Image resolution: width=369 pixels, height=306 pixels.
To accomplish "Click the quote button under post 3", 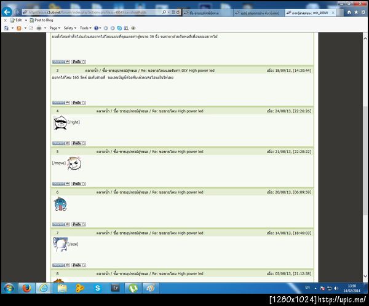I will 79,103.
